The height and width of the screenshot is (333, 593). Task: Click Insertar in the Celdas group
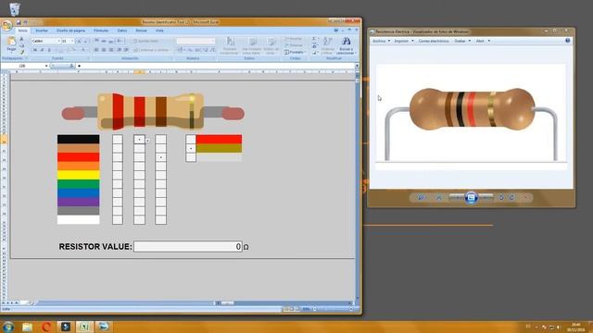coord(294,39)
